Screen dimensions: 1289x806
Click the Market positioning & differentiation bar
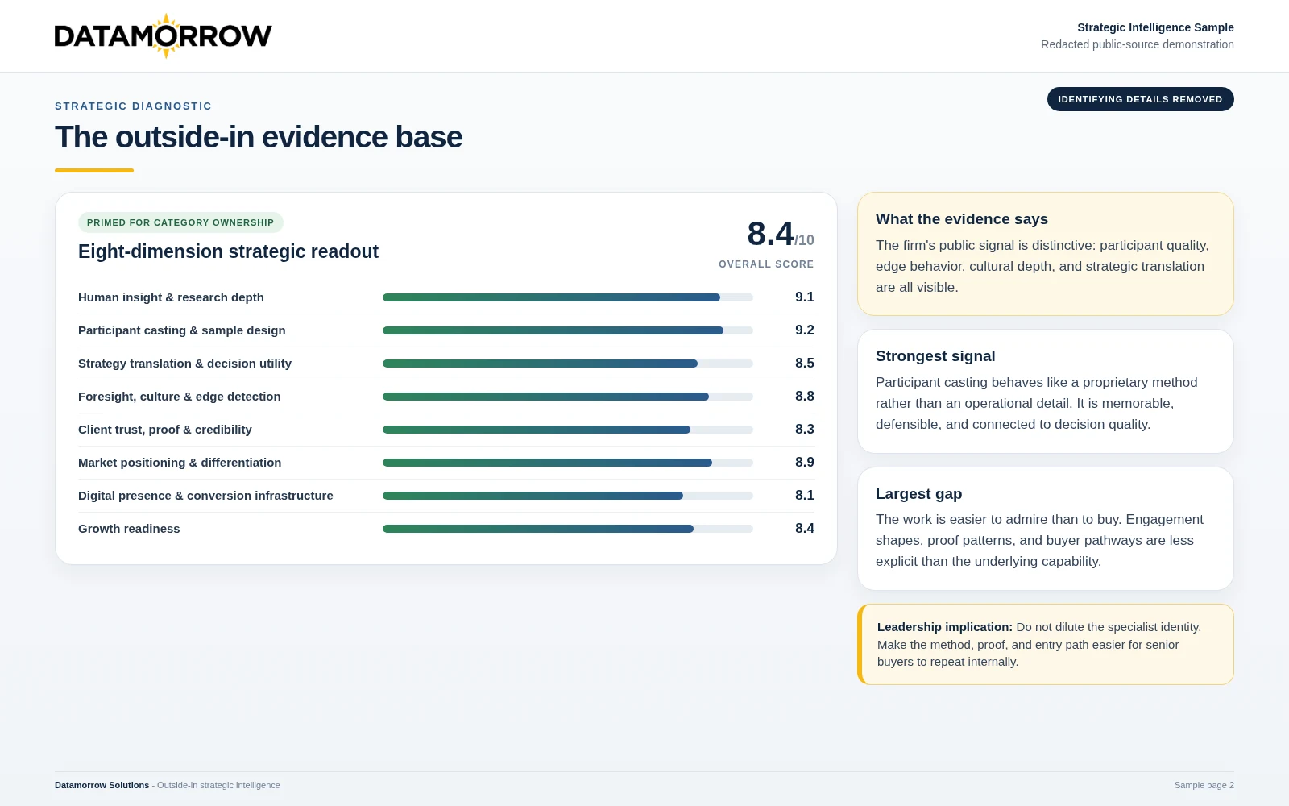click(567, 463)
